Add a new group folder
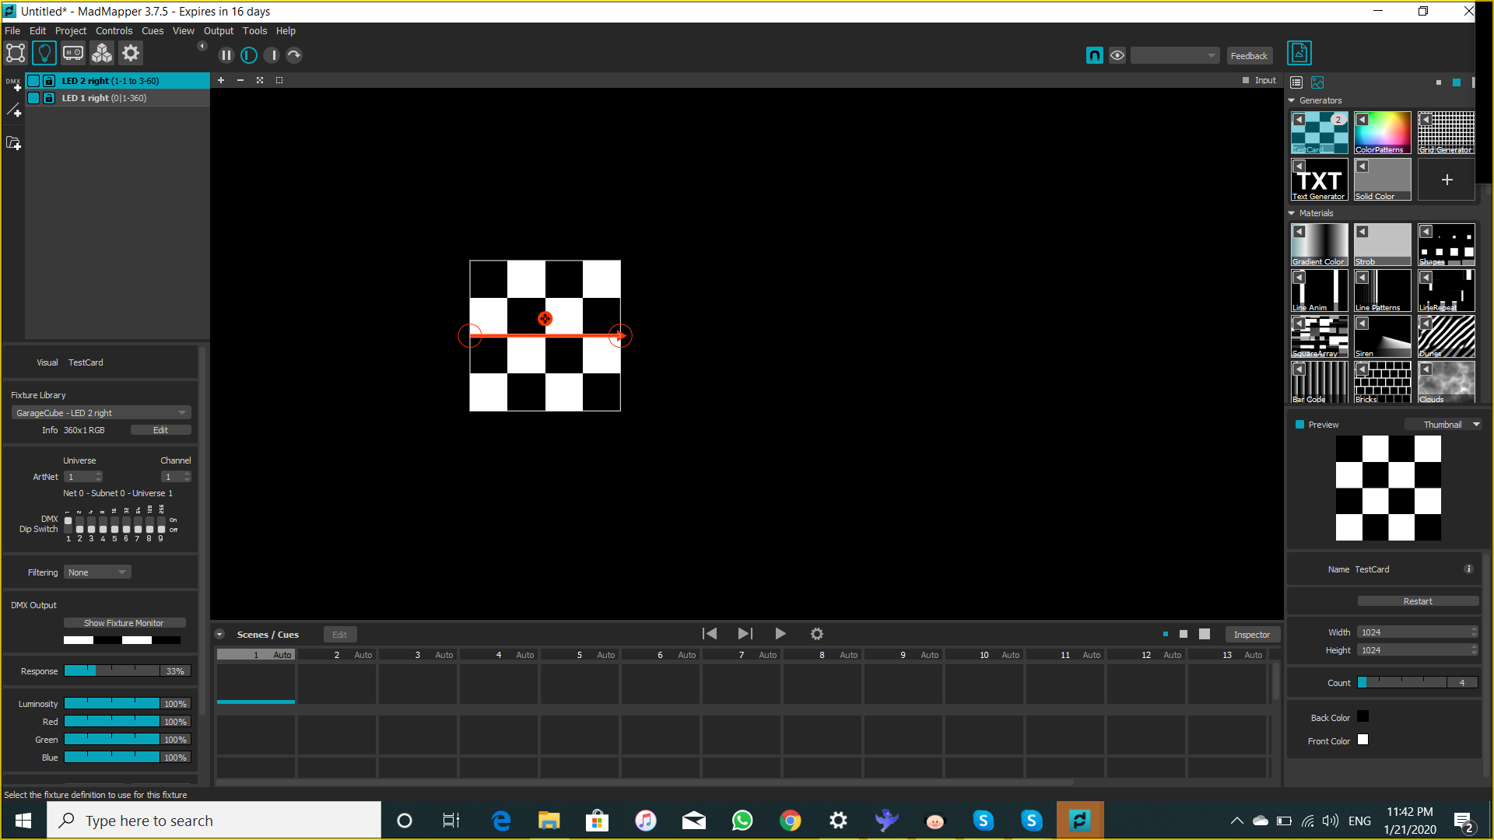 pyautogui.click(x=13, y=143)
